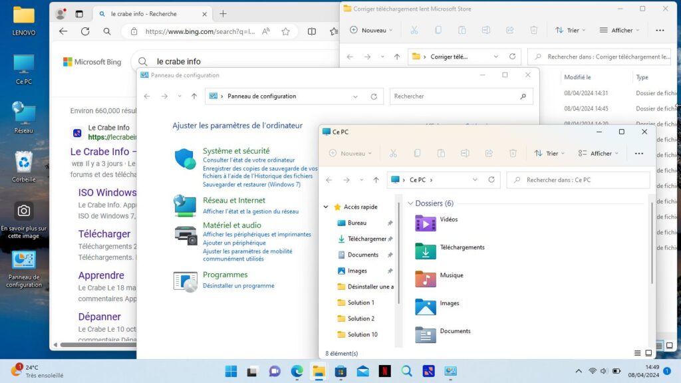The width and height of the screenshot is (681, 383).
Task: Open Edge browser from taskbar
Action: click(297, 371)
